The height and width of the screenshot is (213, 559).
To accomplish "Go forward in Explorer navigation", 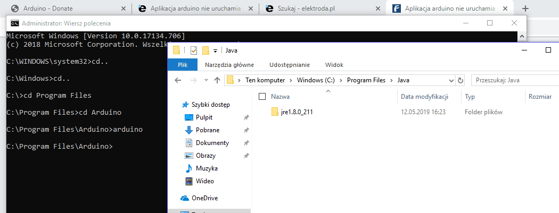I will [x=194, y=80].
